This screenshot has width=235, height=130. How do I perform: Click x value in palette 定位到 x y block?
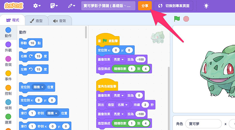pos(39,100)
